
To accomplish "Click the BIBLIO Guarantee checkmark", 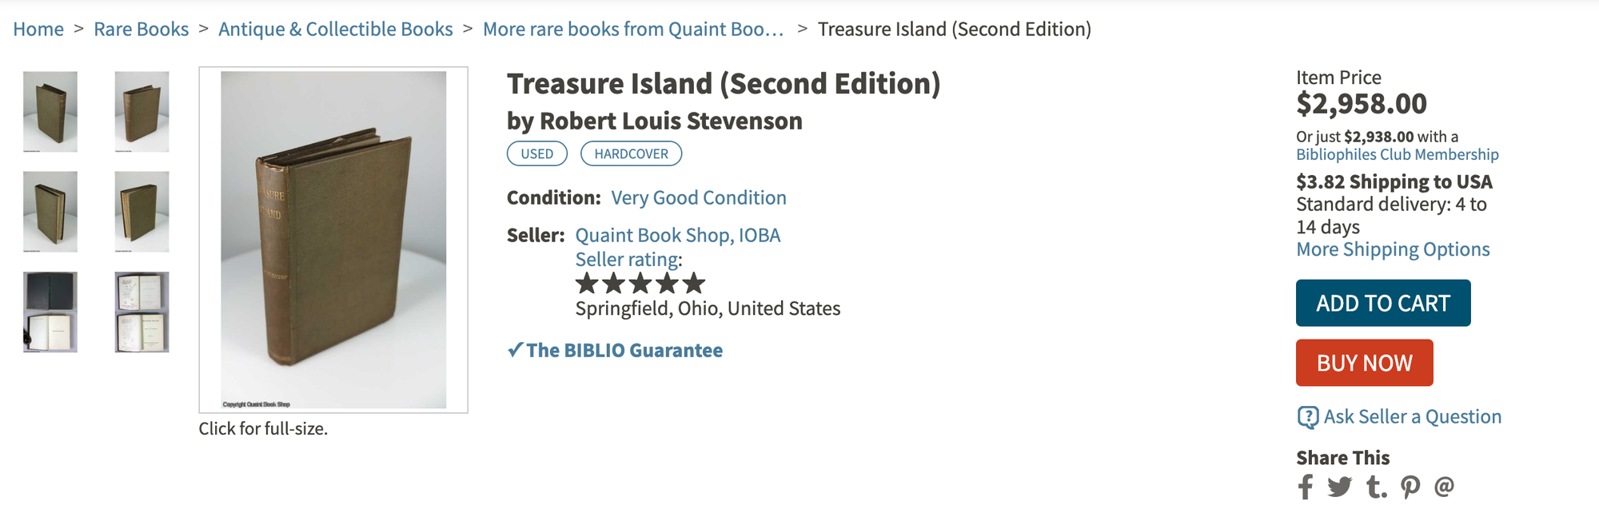I will pyautogui.click(x=515, y=349).
